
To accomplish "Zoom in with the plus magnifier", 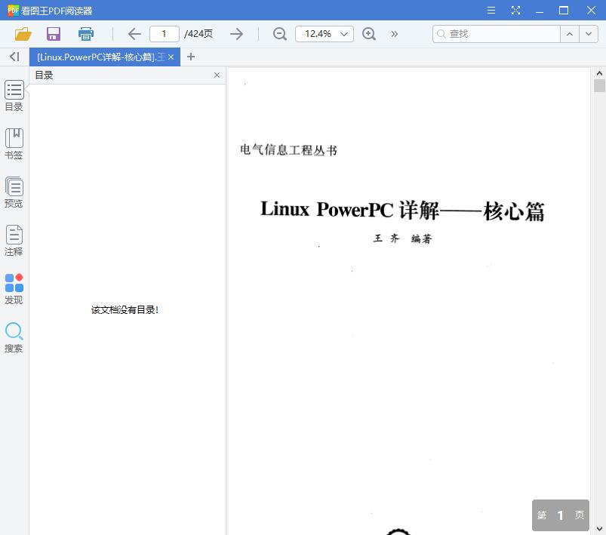I will click(x=369, y=34).
